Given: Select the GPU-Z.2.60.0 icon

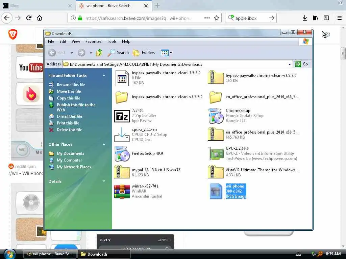Looking at the screenshot, I should point(216,153).
